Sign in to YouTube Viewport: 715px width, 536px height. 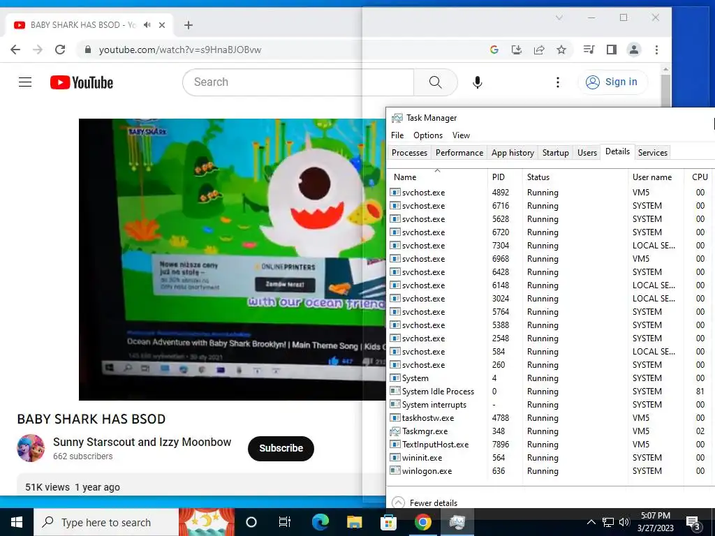pyautogui.click(x=612, y=82)
